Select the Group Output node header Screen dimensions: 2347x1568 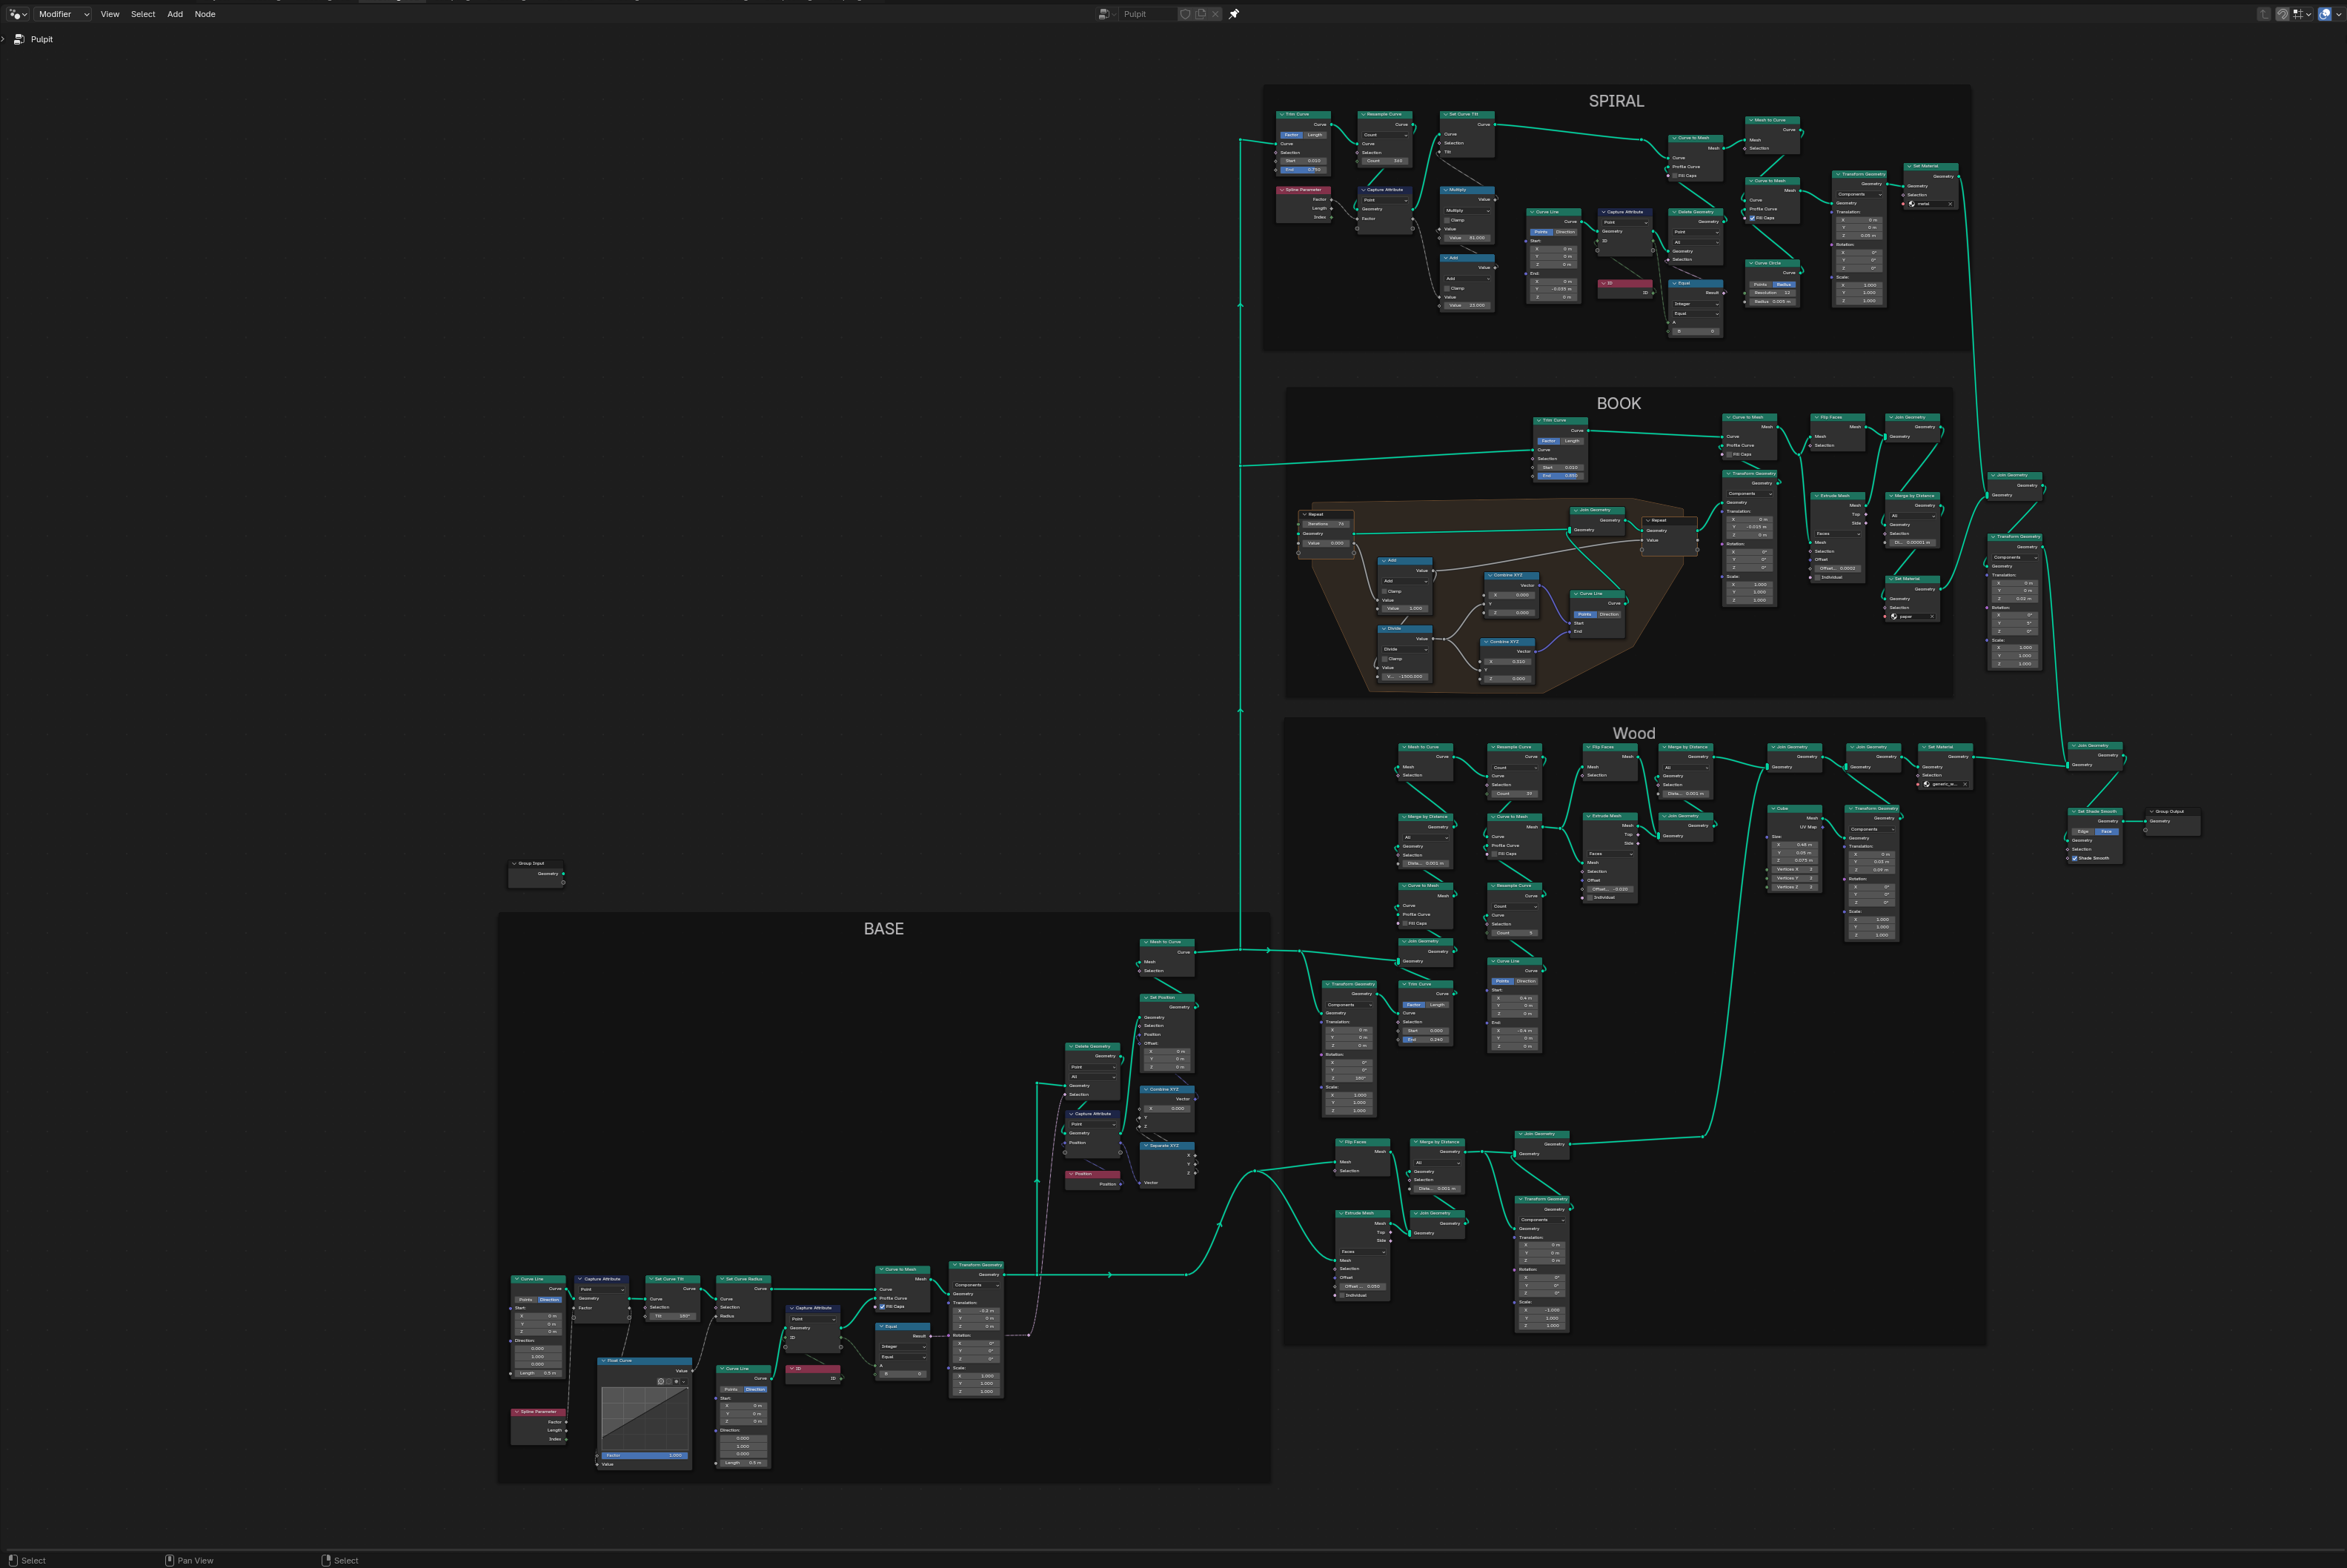pyautogui.click(x=2174, y=811)
